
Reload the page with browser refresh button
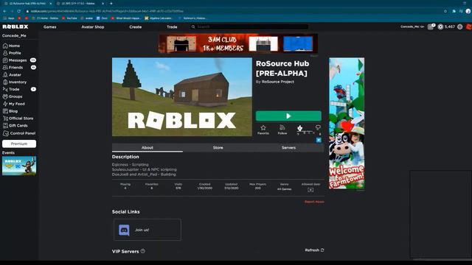18,11
